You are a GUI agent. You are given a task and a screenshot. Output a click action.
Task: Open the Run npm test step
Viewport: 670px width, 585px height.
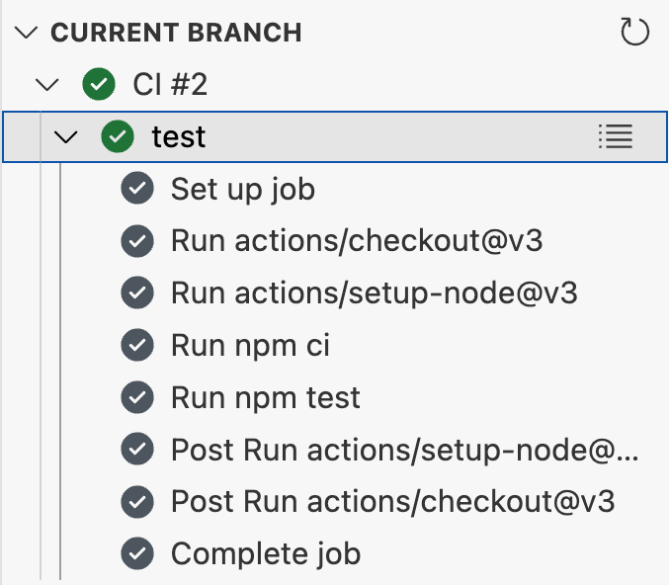pyautogui.click(x=265, y=398)
